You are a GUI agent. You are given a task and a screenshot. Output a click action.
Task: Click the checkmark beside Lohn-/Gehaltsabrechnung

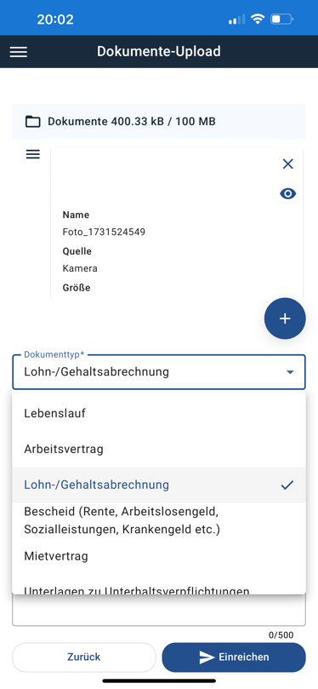click(x=287, y=485)
